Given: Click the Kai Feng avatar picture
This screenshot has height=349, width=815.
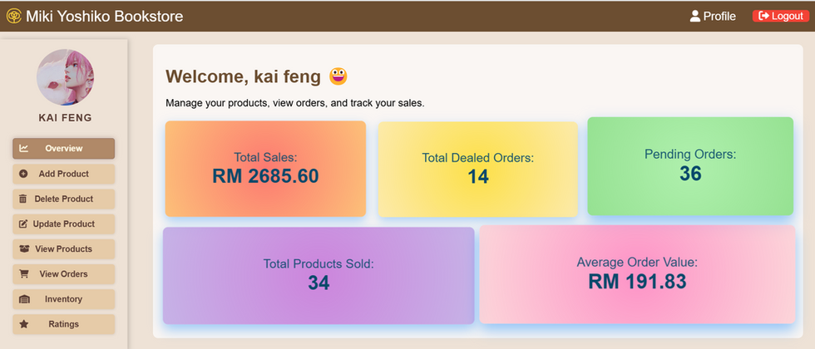Looking at the screenshot, I should pyautogui.click(x=66, y=77).
